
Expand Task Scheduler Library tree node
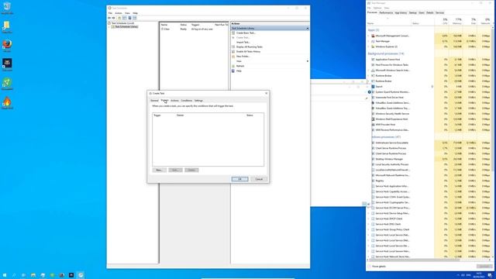click(109, 27)
